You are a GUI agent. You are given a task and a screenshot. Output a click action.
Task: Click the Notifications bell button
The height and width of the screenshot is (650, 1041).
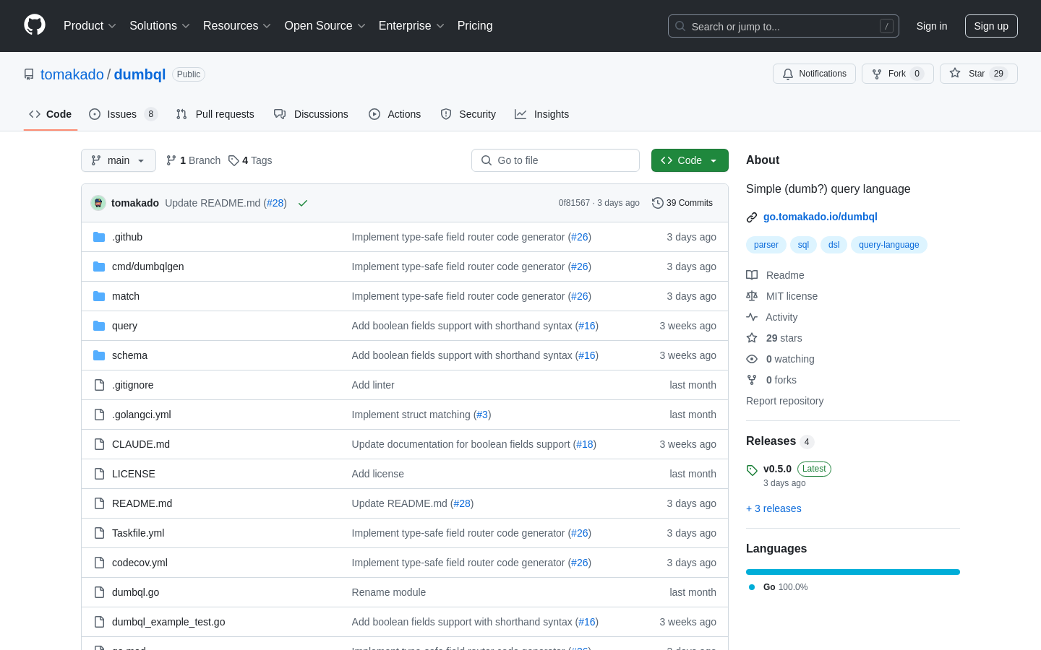click(814, 74)
